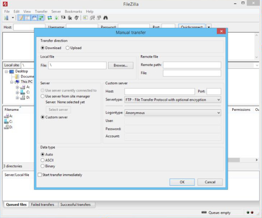
Task: Click the binoculars search icon in toolbar
Action: coord(105,17)
